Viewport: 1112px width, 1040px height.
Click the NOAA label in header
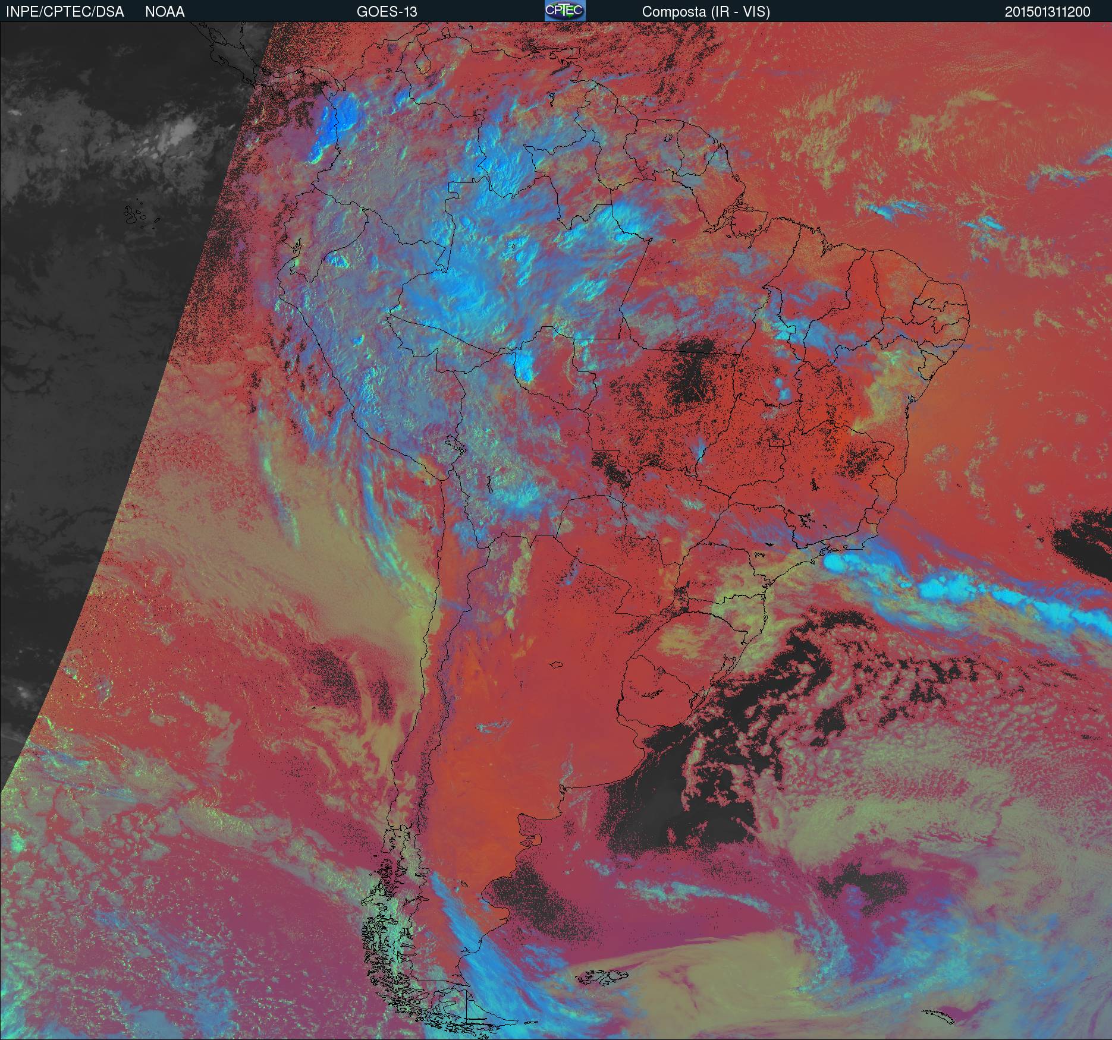point(165,12)
